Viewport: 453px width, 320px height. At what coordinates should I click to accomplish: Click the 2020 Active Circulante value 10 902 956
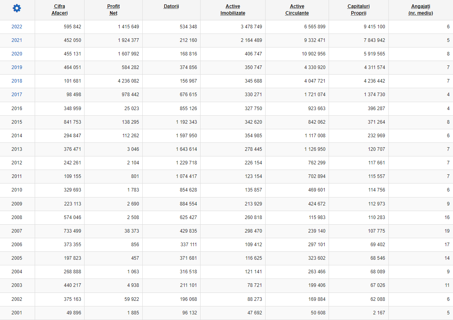click(x=313, y=54)
